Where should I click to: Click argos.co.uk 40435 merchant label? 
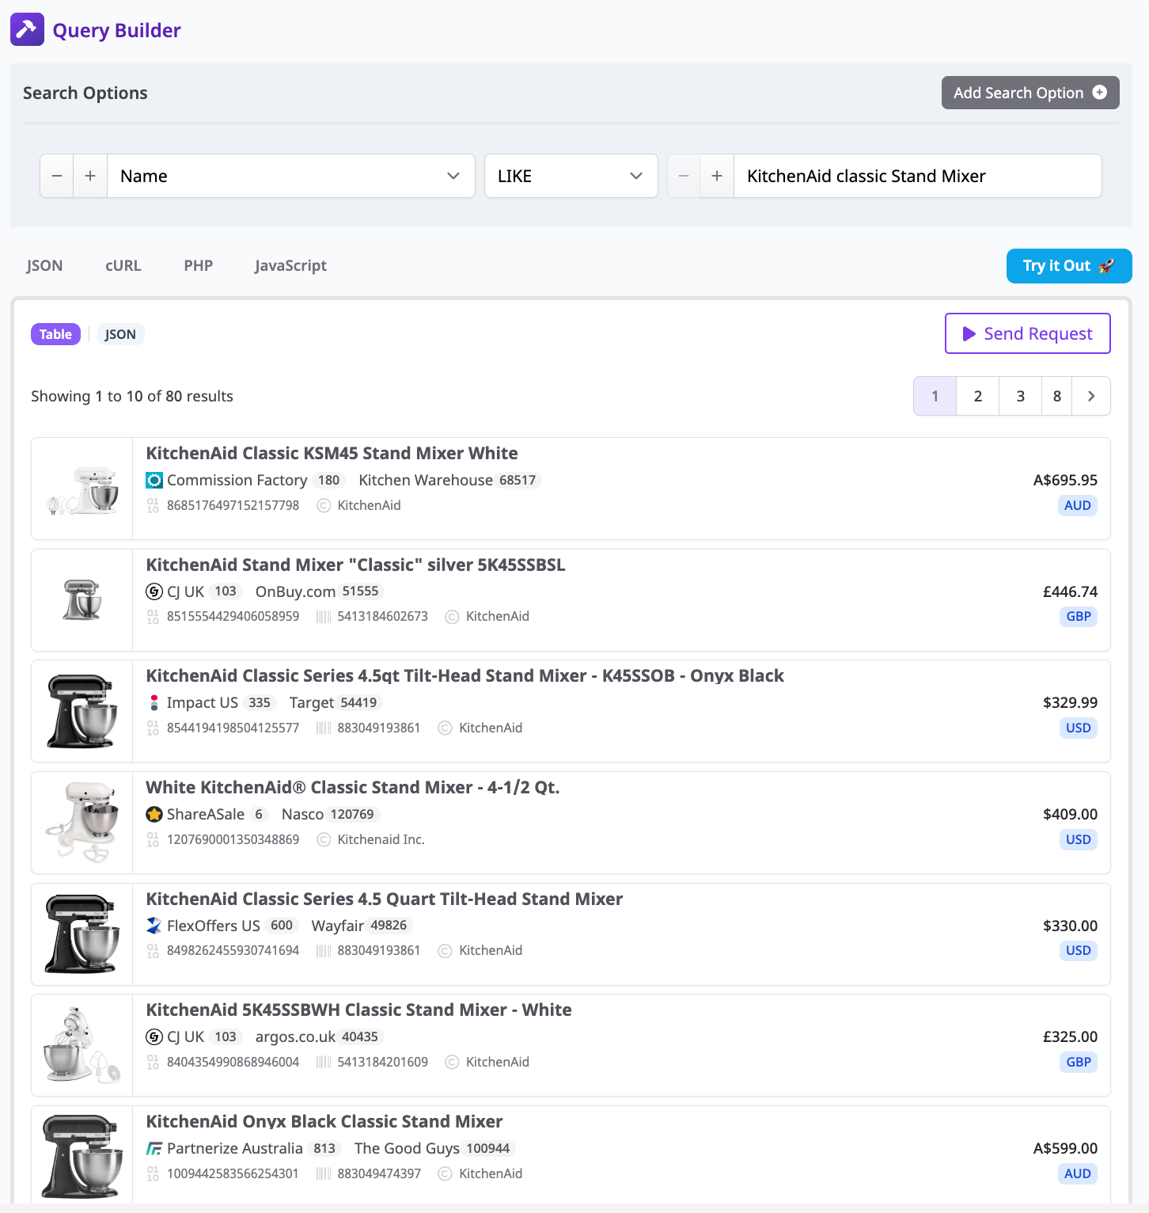coord(319,1036)
